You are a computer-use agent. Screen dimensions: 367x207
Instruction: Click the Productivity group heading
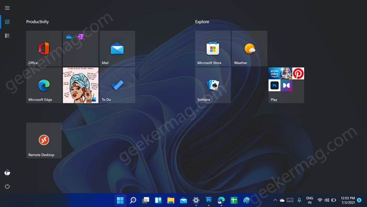(x=37, y=22)
